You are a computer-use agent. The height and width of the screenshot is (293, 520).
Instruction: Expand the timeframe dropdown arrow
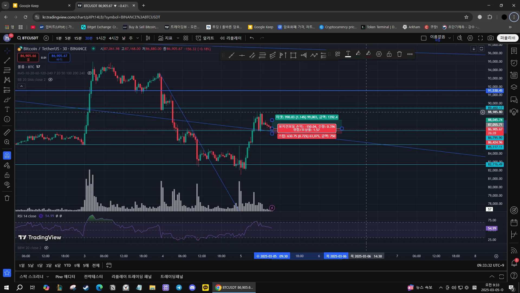138,38
